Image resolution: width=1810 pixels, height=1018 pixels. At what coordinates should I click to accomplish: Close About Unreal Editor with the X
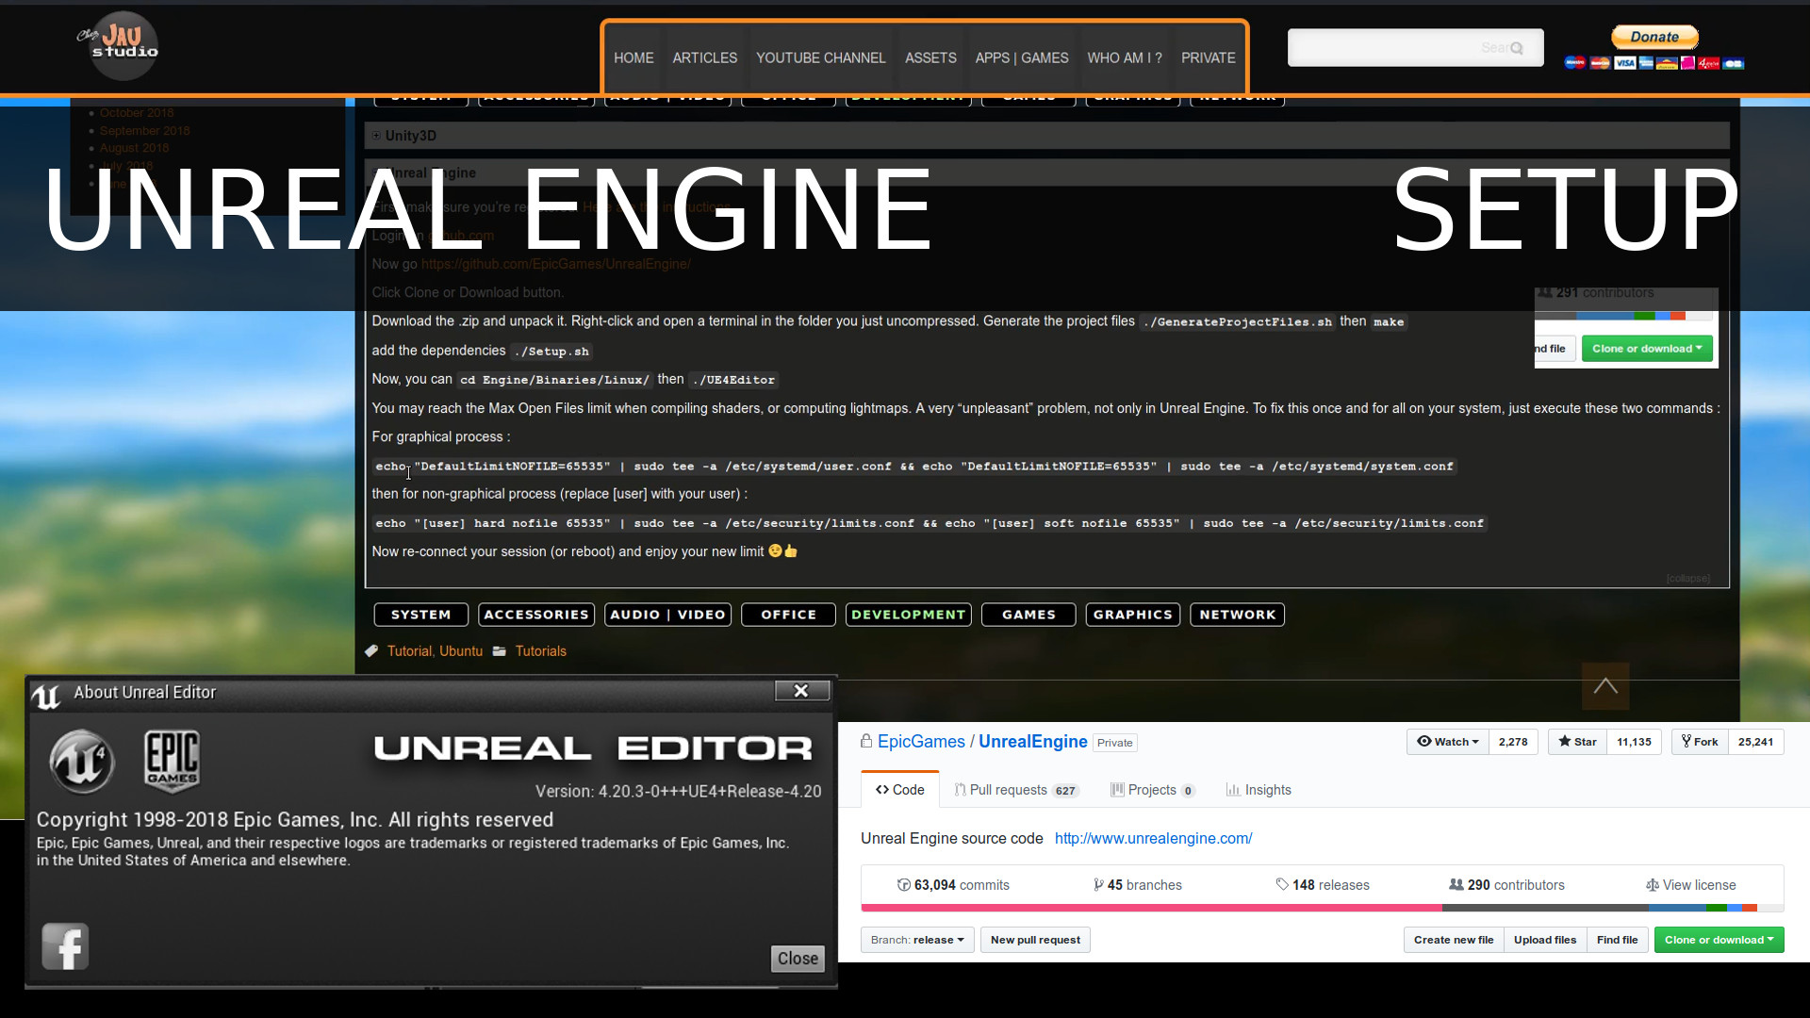click(x=801, y=691)
